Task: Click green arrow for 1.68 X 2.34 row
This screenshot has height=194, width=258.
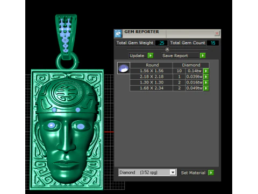Action: 206,88
